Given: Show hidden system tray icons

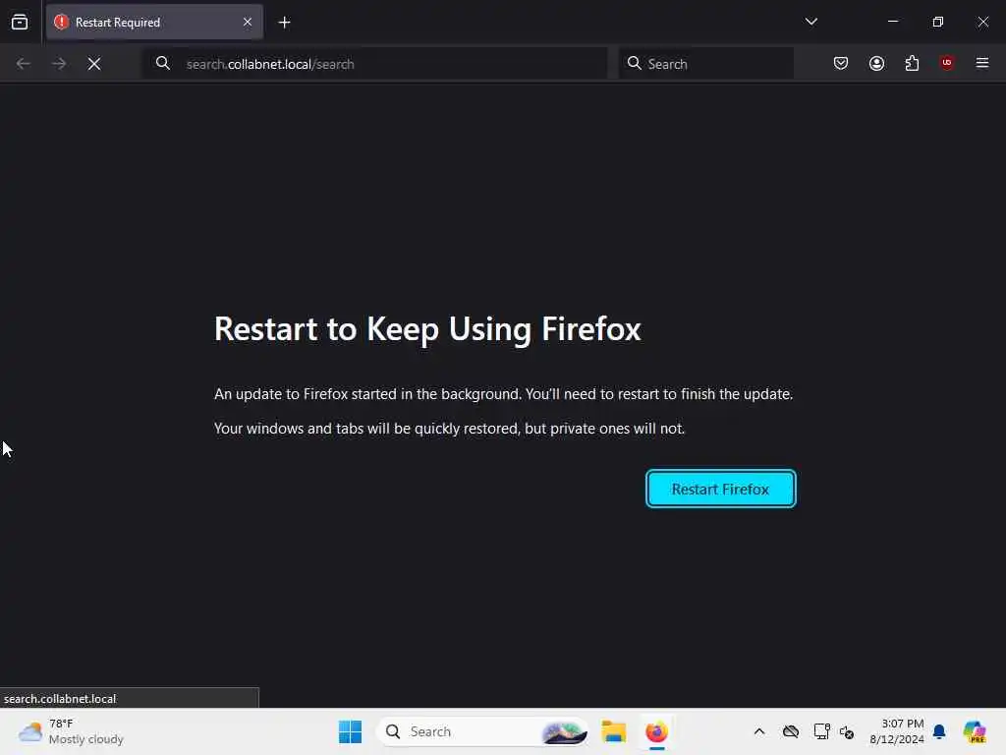Looking at the screenshot, I should 759,731.
